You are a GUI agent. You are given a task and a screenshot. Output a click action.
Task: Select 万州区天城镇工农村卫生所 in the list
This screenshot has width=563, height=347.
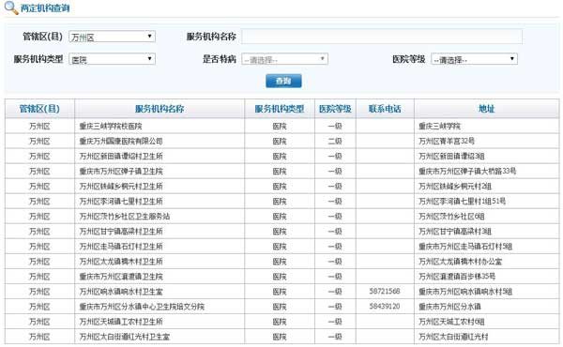[121, 323]
